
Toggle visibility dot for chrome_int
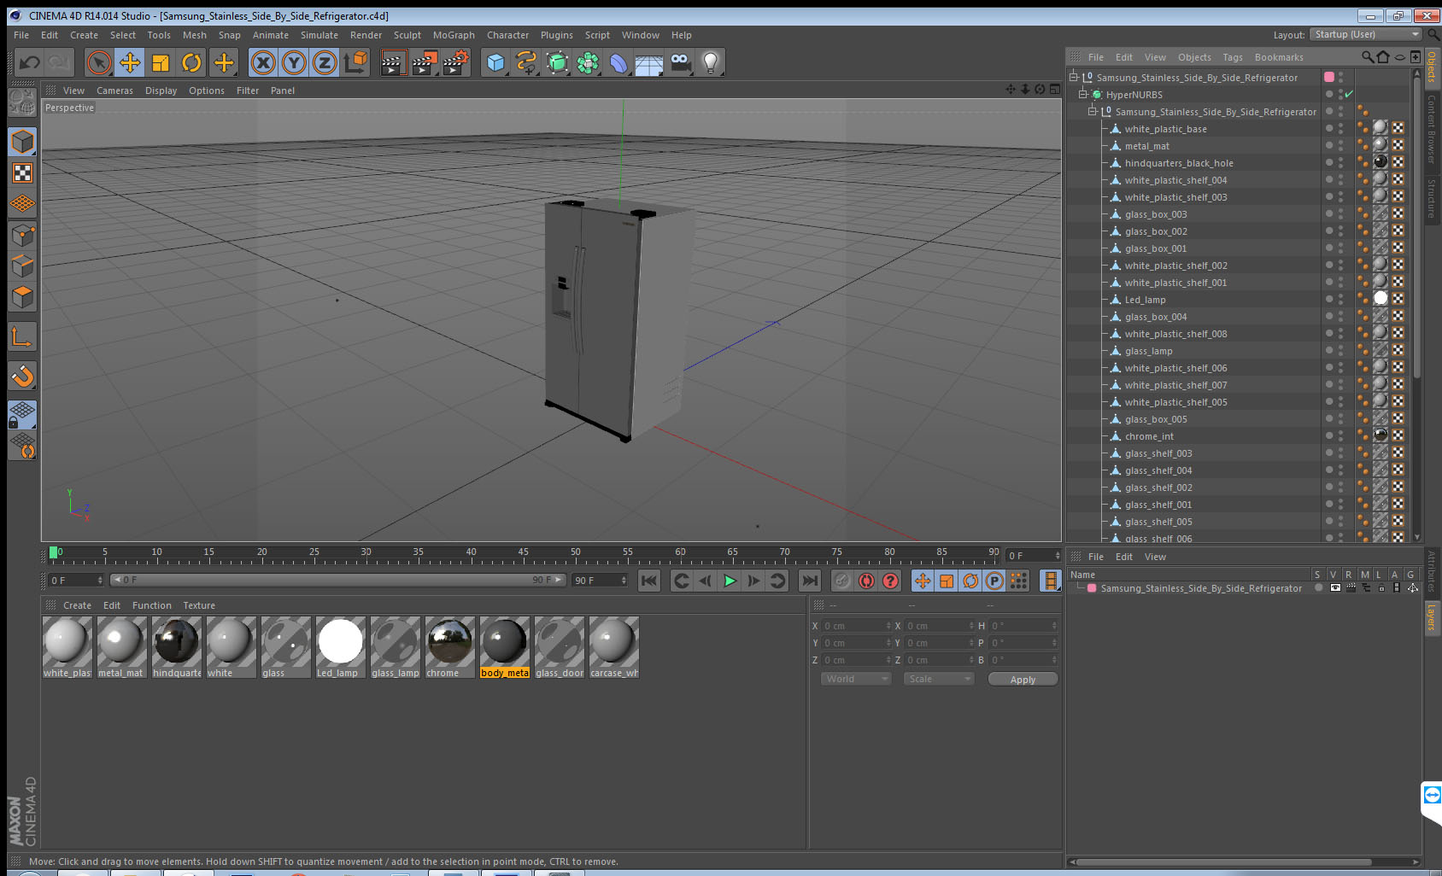coord(1329,435)
